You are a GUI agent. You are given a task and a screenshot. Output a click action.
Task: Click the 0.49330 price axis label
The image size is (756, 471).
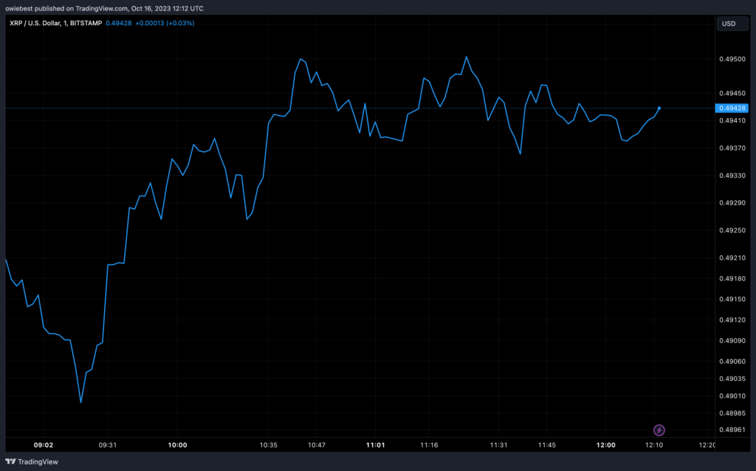point(732,176)
